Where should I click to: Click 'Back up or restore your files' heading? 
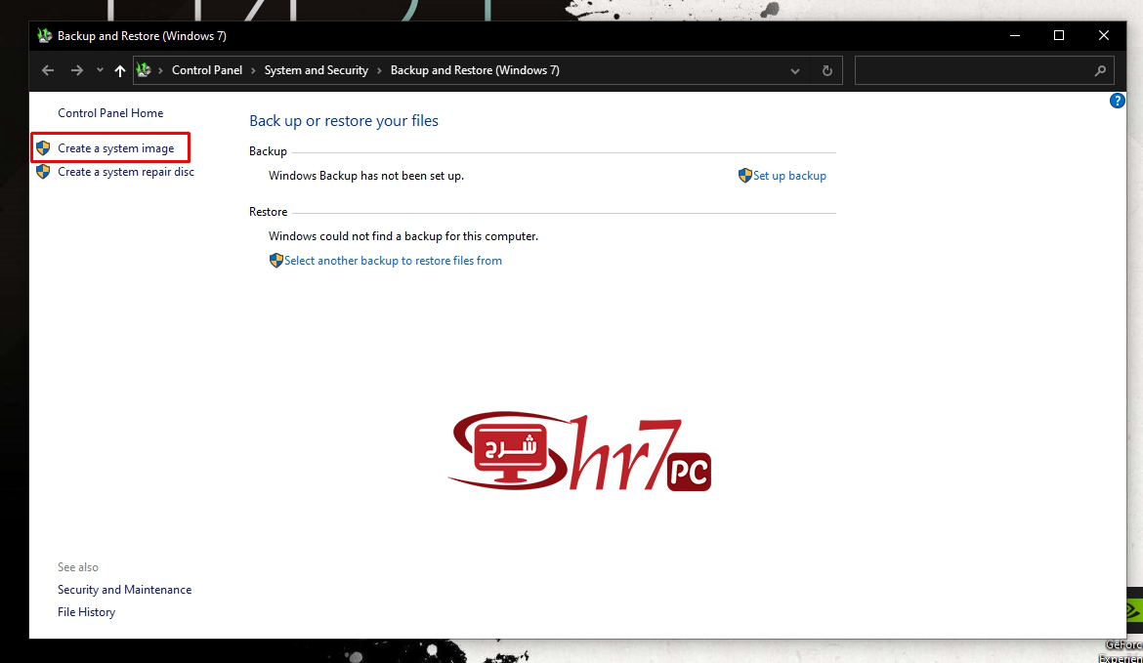click(x=344, y=121)
